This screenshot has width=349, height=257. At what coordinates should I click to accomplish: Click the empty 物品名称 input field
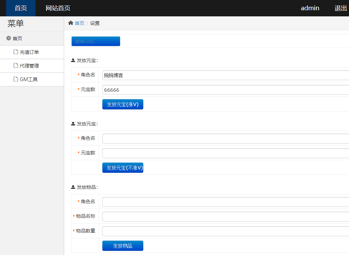(205, 216)
